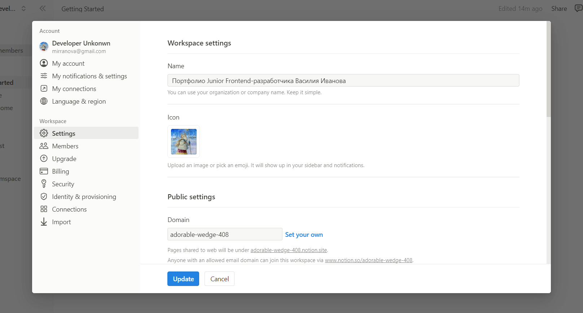Image resolution: width=583 pixels, height=313 pixels.
Task: Click the My account person icon
Action: click(44, 63)
